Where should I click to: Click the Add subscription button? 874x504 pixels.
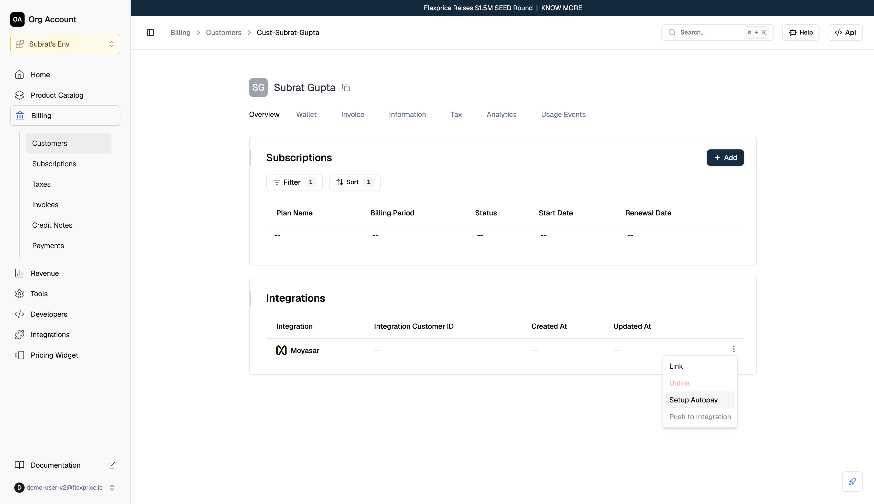pyautogui.click(x=725, y=158)
